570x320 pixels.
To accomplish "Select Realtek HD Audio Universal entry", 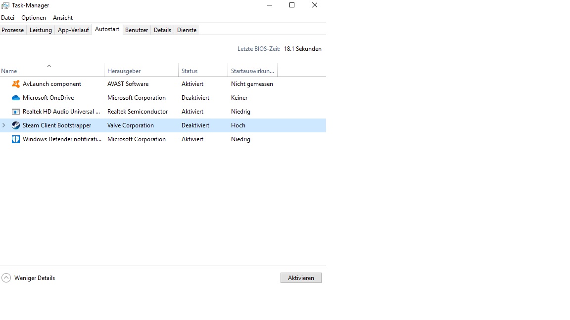I will [61, 112].
